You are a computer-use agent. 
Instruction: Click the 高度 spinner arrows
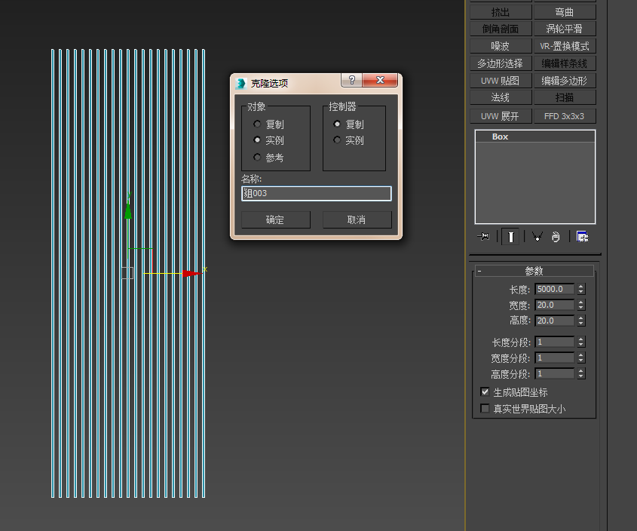coord(581,321)
